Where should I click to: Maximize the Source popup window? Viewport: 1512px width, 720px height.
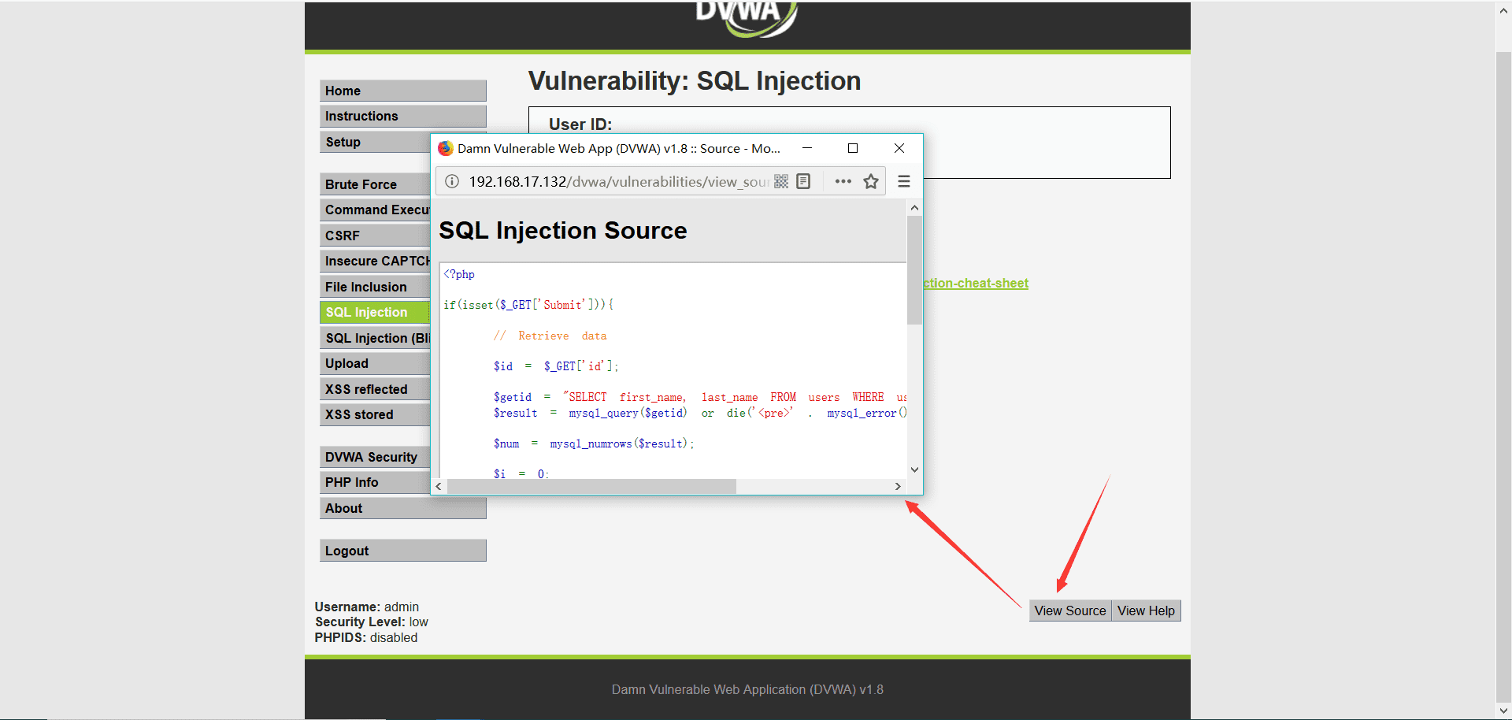[853, 148]
